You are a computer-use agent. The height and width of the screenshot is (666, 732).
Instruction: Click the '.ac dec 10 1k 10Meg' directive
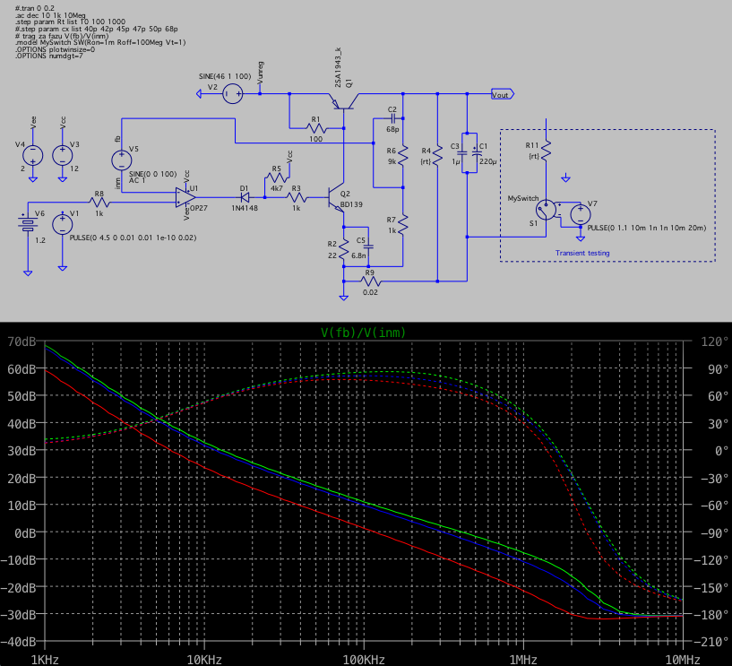[50, 15]
